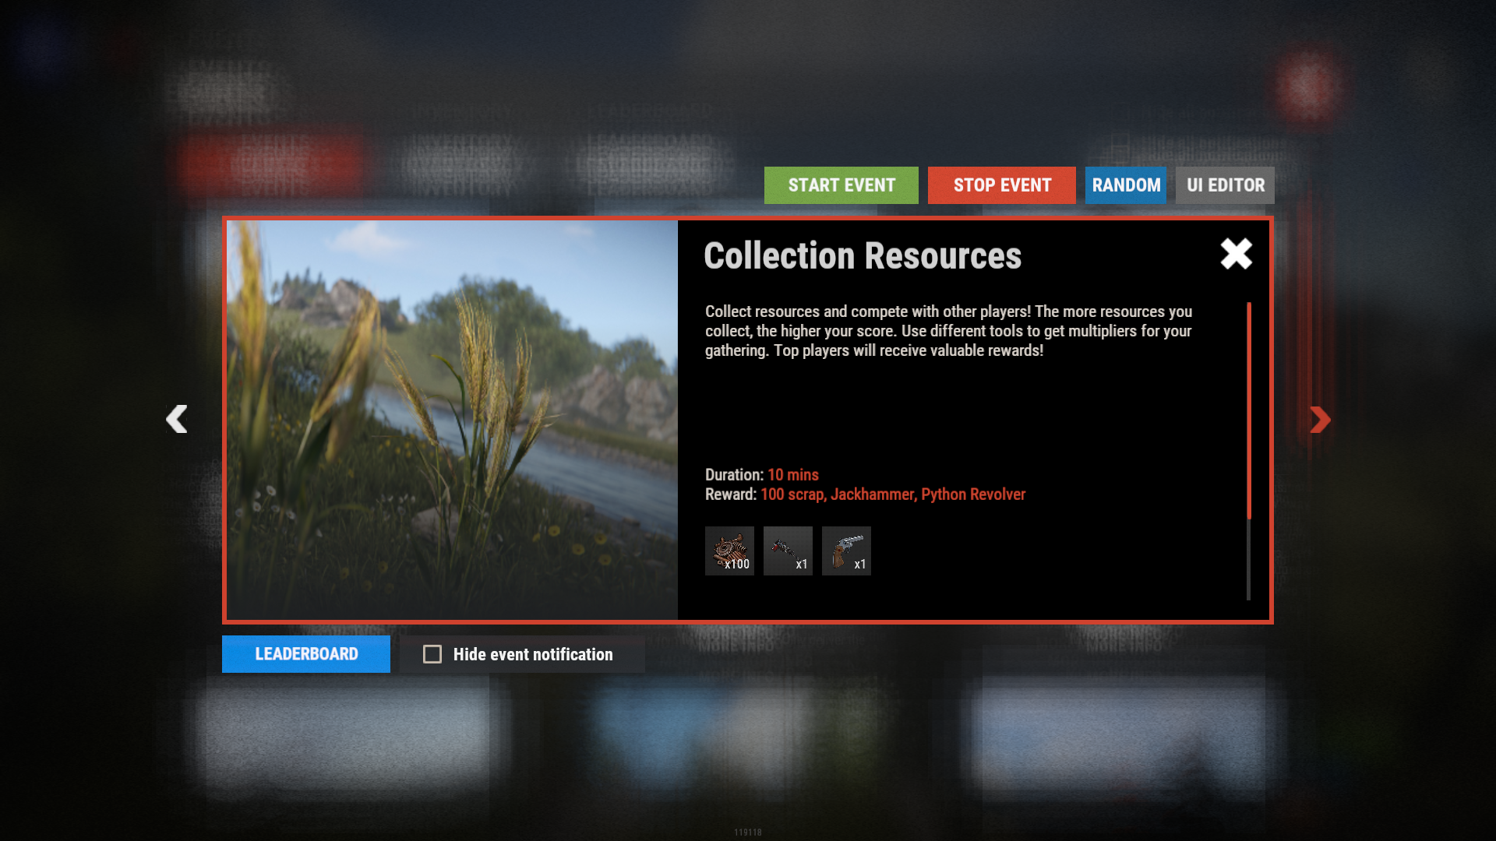Open the LEADERBOARD

click(306, 654)
